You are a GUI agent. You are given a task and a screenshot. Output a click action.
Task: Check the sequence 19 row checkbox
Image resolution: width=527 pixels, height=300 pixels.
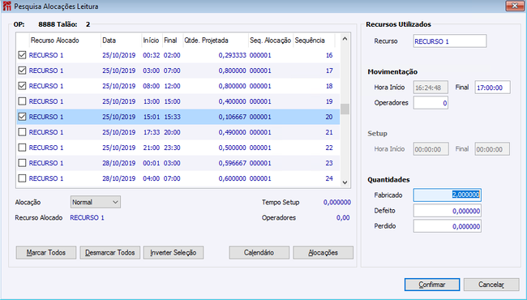point(22,101)
